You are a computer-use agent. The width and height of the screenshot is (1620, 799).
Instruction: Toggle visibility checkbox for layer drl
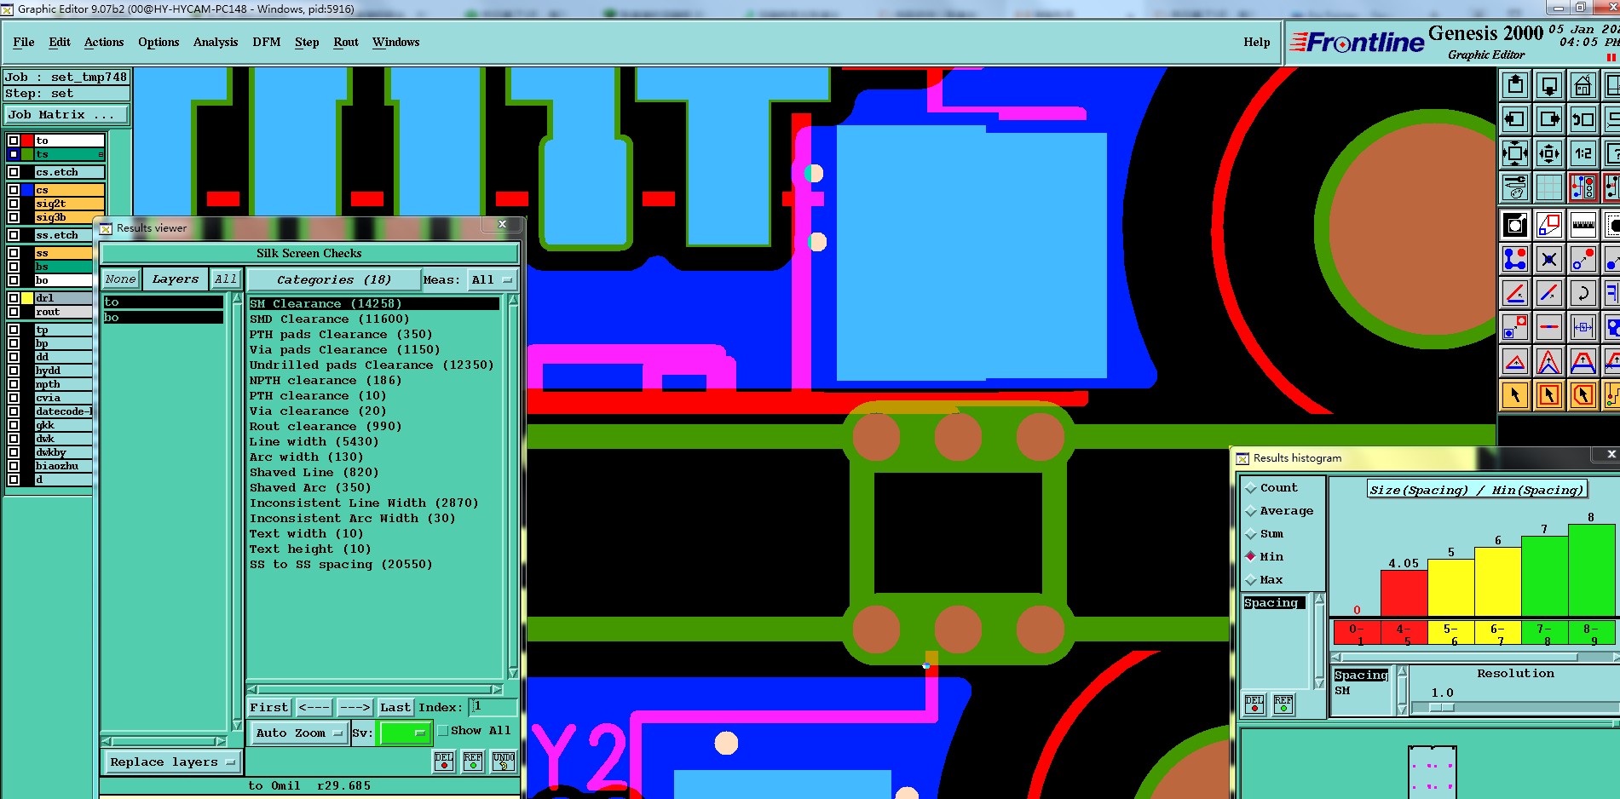[x=14, y=298]
